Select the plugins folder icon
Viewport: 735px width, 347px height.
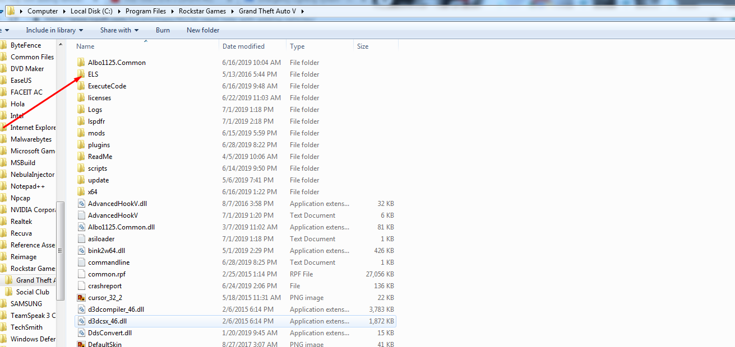[81, 145]
